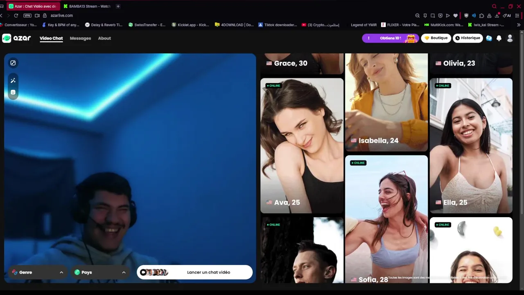Open the Messages tab
This screenshot has height=295, width=524.
pos(80,38)
